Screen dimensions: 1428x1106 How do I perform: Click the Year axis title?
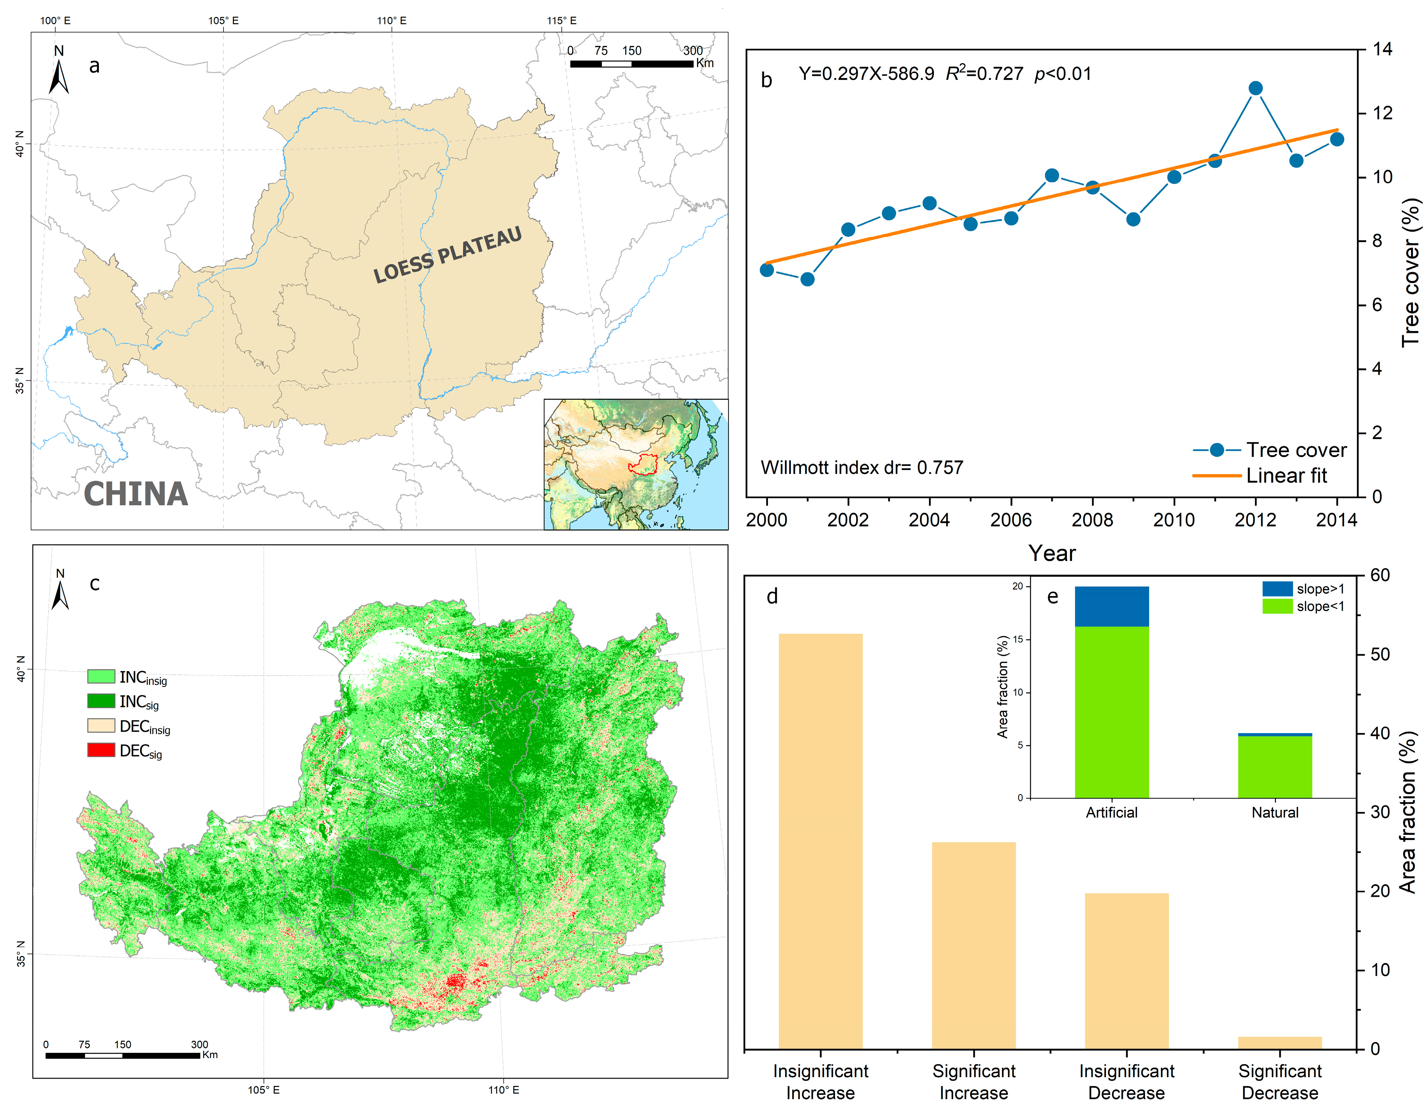tap(1051, 553)
